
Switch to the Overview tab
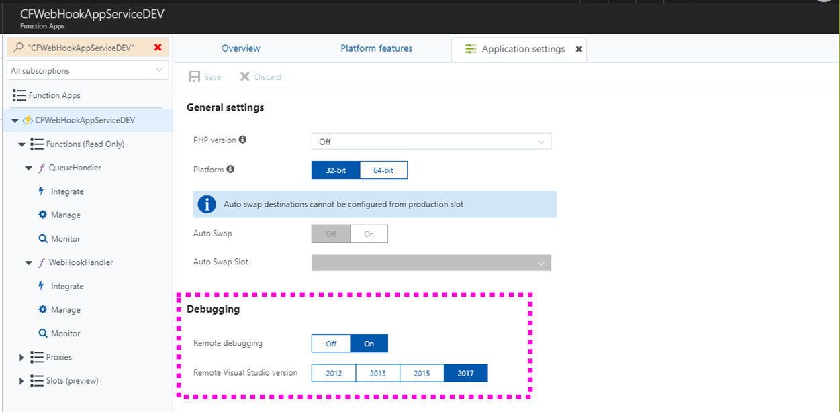pyautogui.click(x=241, y=48)
